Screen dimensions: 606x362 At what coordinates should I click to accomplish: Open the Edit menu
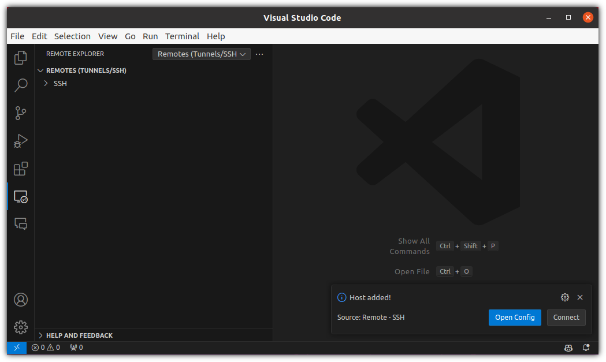coord(39,36)
